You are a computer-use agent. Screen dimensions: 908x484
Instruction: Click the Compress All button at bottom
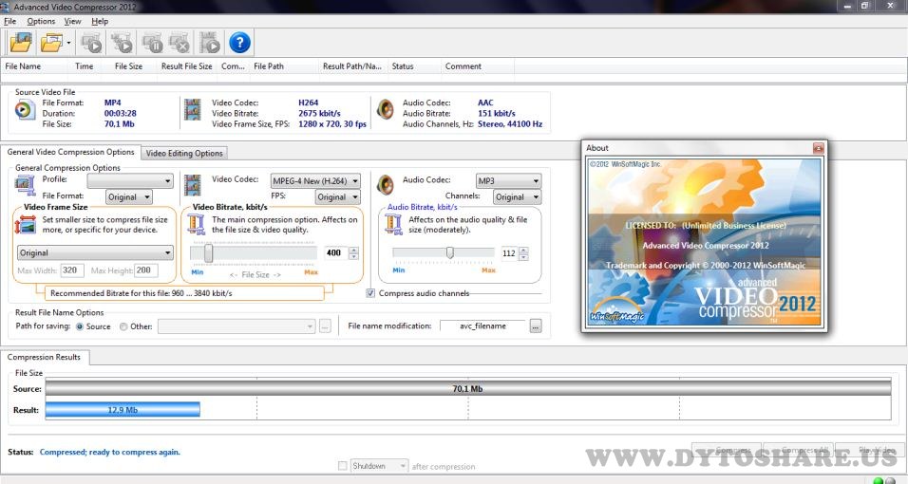(798, 450)
